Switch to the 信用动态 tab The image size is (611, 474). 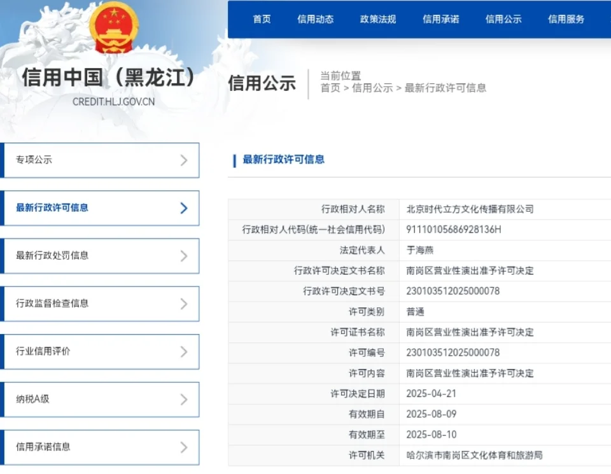(316, 19)
